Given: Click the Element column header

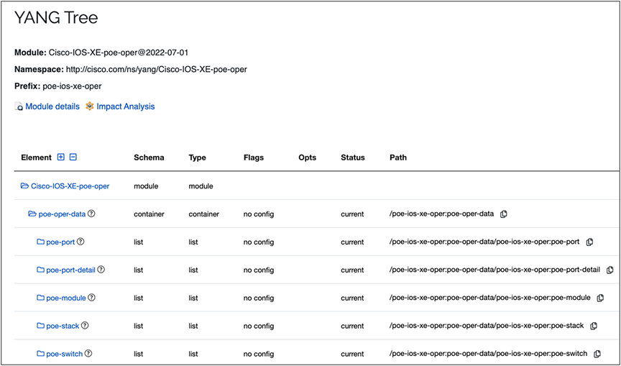Looking at the screenshot, I should click(x=36, y=157).
